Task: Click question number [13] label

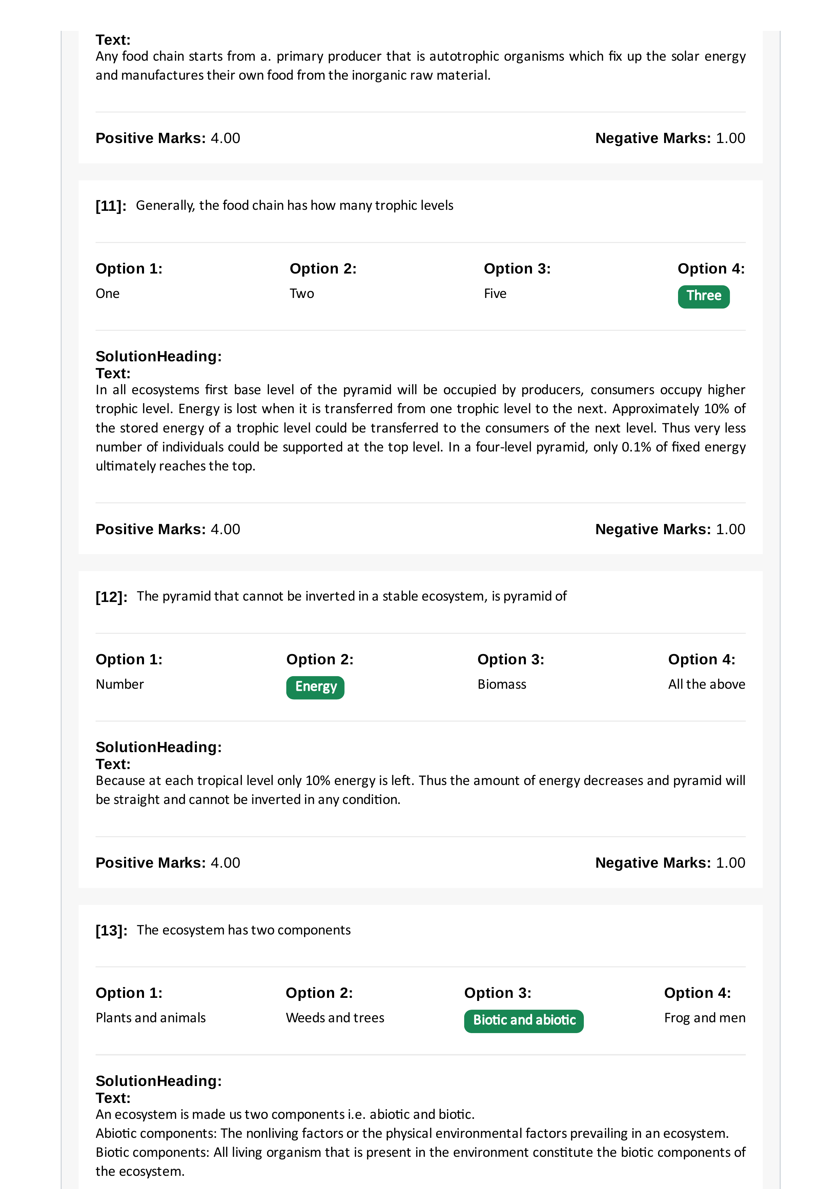Action: [111, 931]
